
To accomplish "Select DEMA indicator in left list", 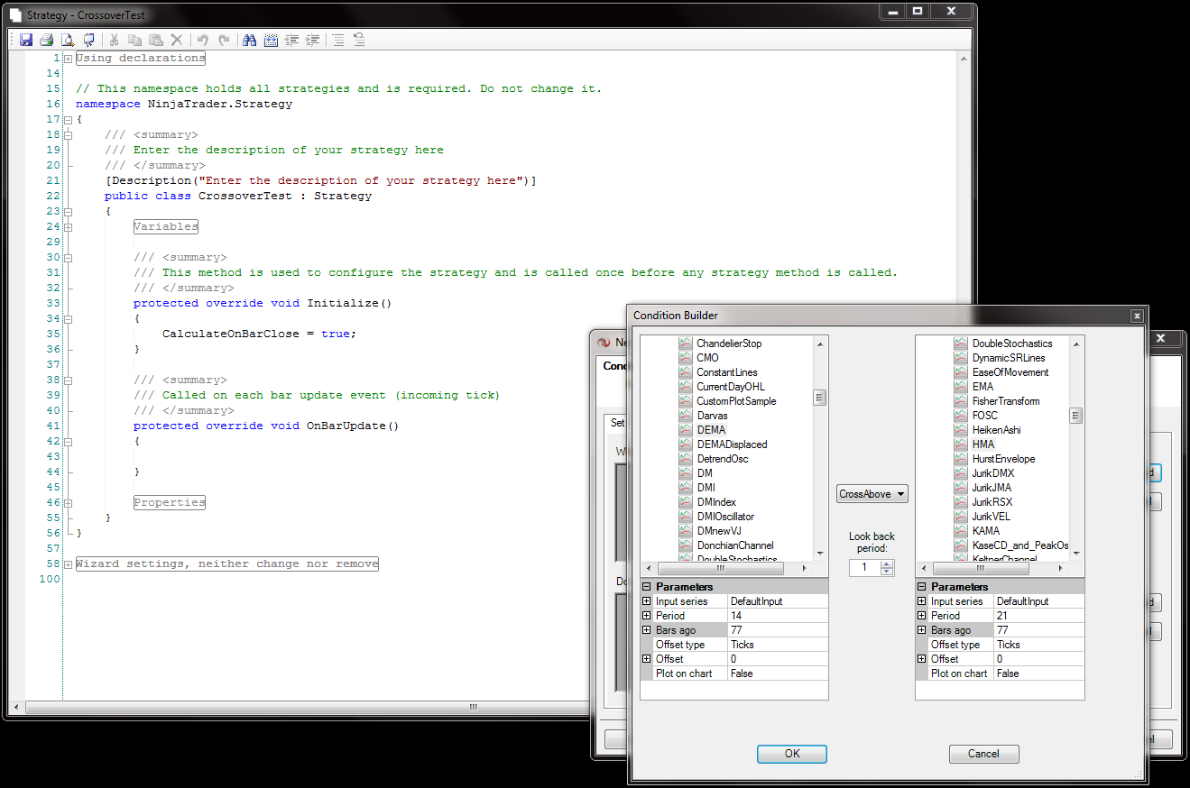I will [711, 430].
